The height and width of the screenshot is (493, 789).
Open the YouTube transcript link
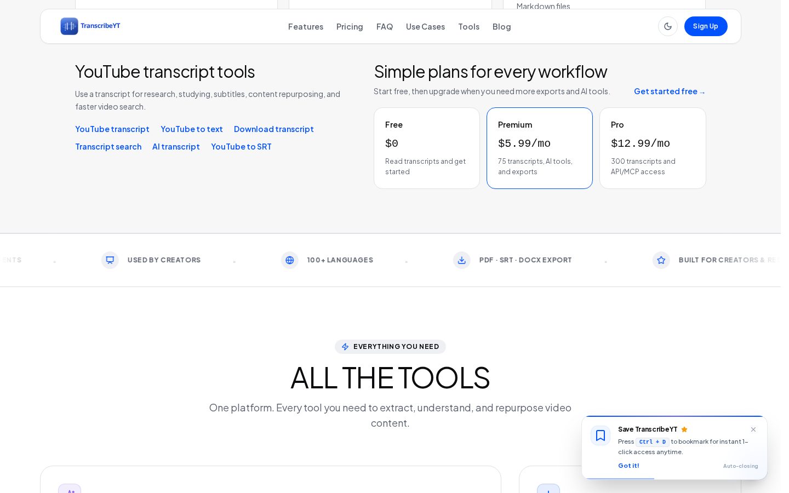click(x=112, y=129)
